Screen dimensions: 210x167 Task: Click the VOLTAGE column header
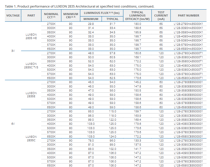point(13,16)
